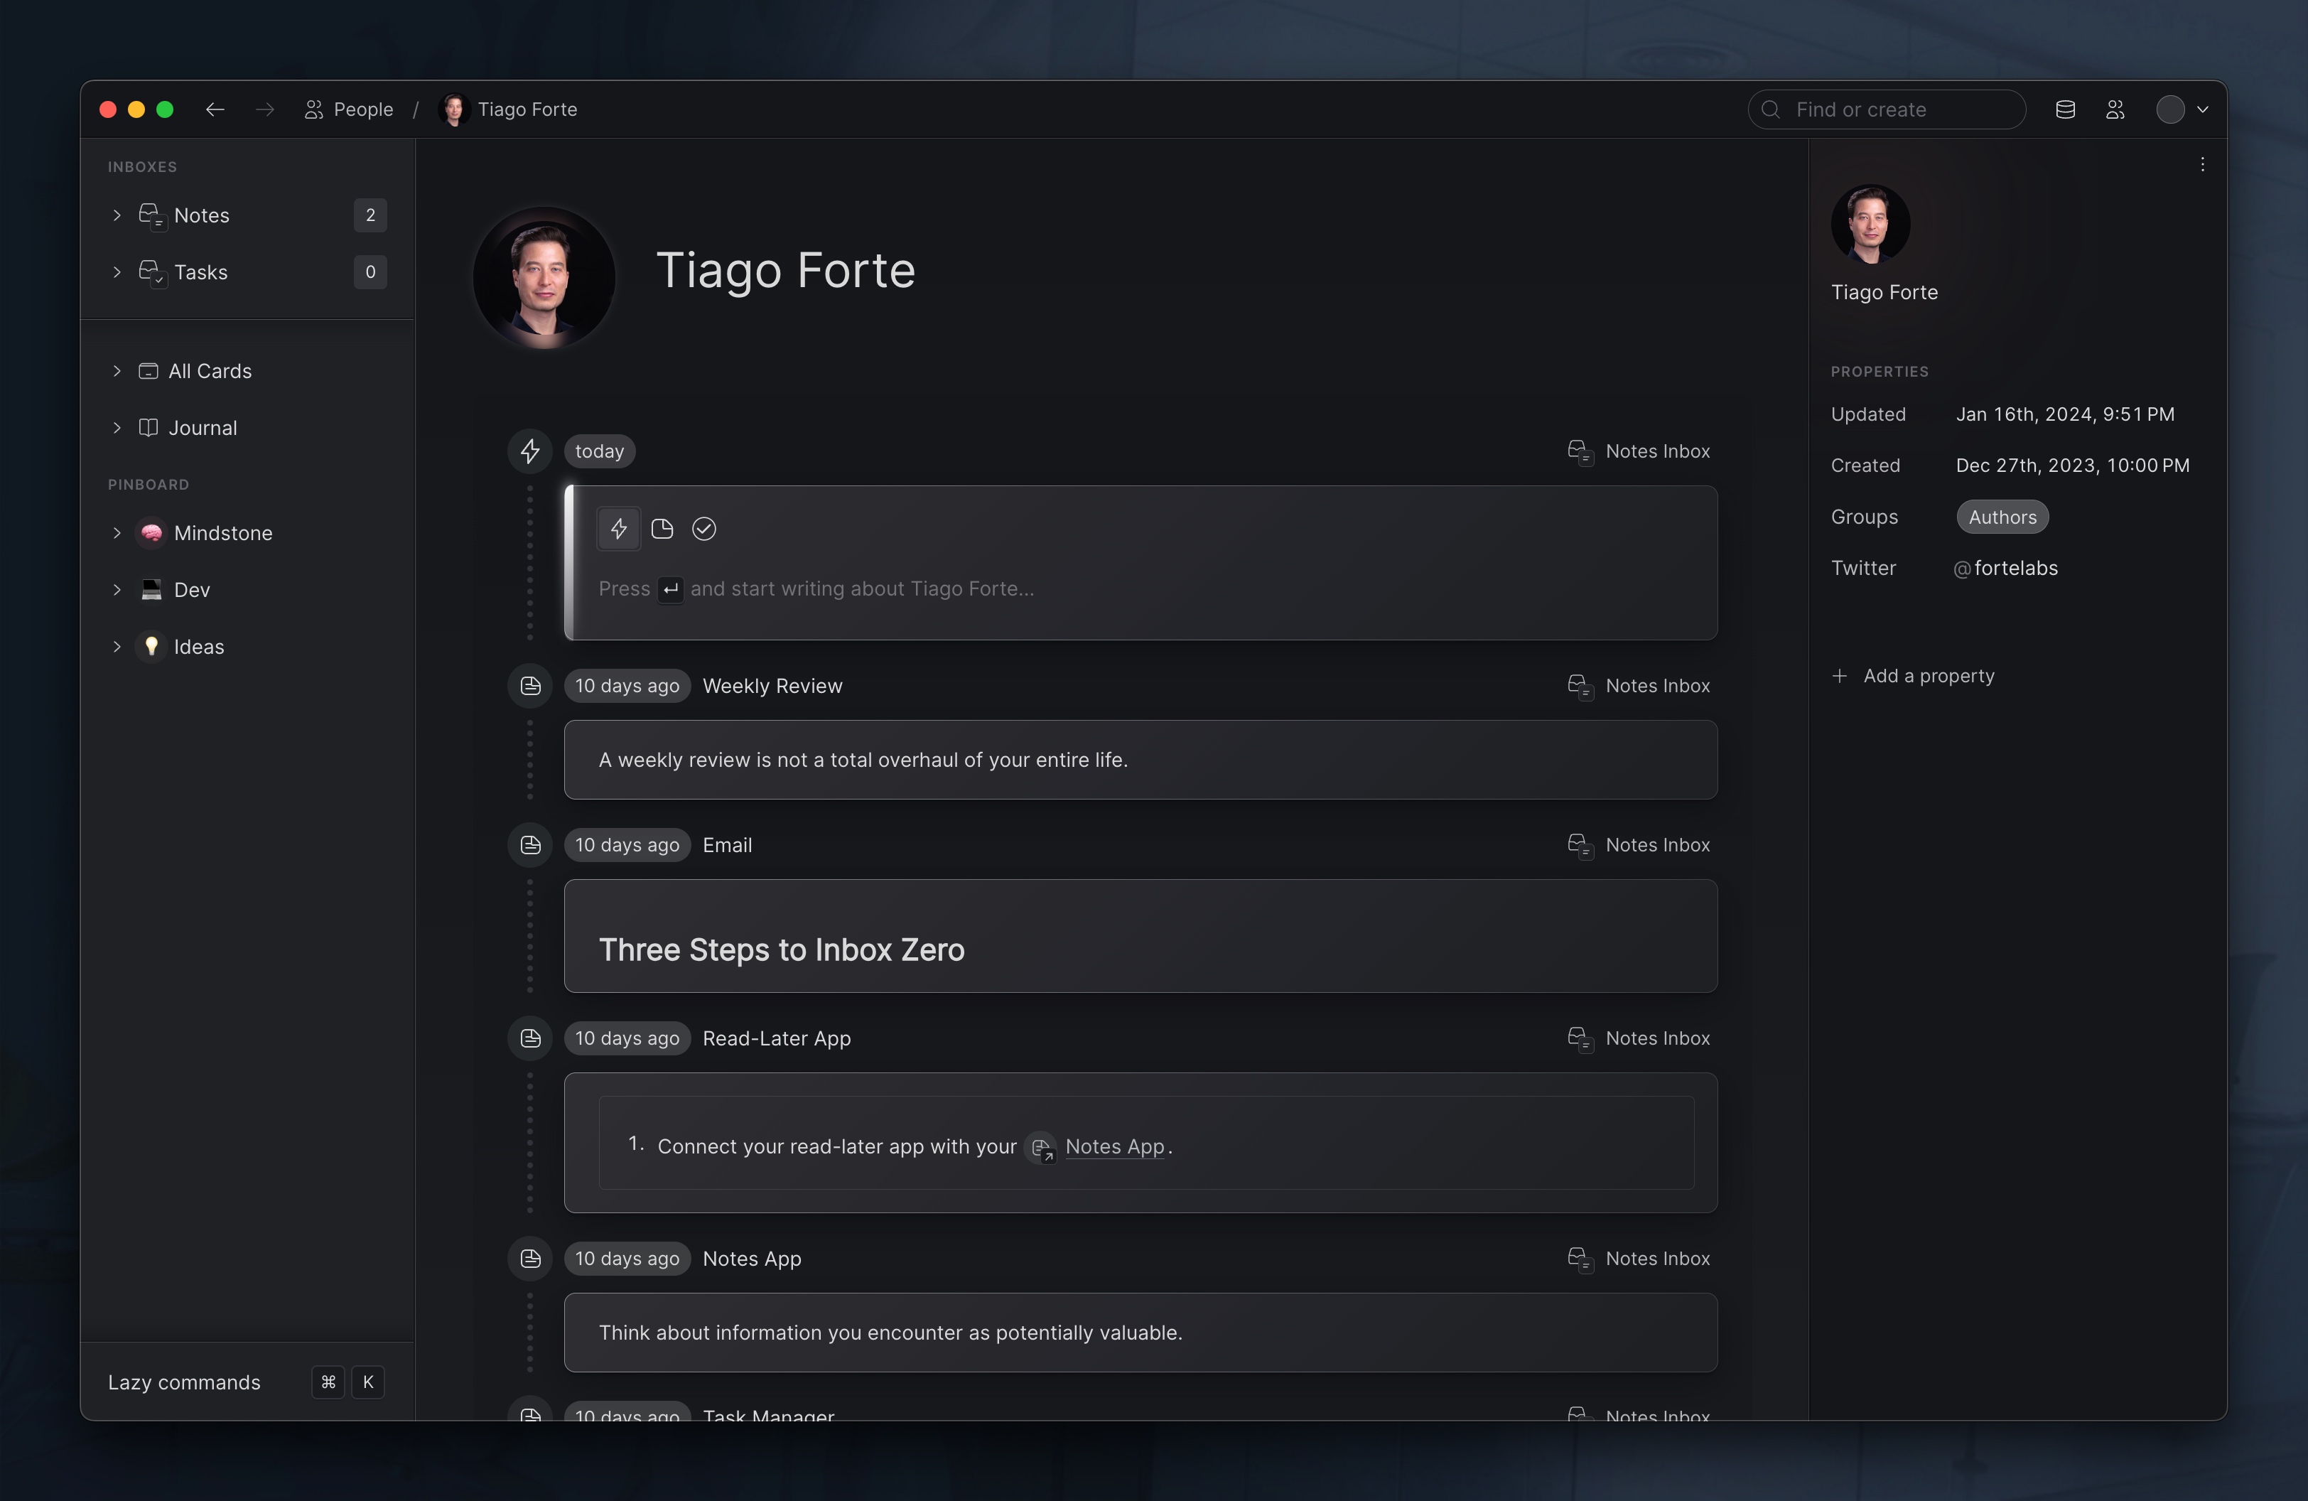Image resolution: width=2308 pixels, height=1501 pixels.
Task: Click Notes Inbox on the Read-Later App row
Action: [1638, 1038]
